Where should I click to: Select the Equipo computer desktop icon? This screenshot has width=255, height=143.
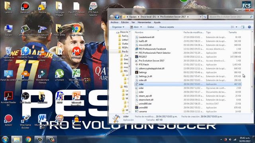tap(8, 30)
